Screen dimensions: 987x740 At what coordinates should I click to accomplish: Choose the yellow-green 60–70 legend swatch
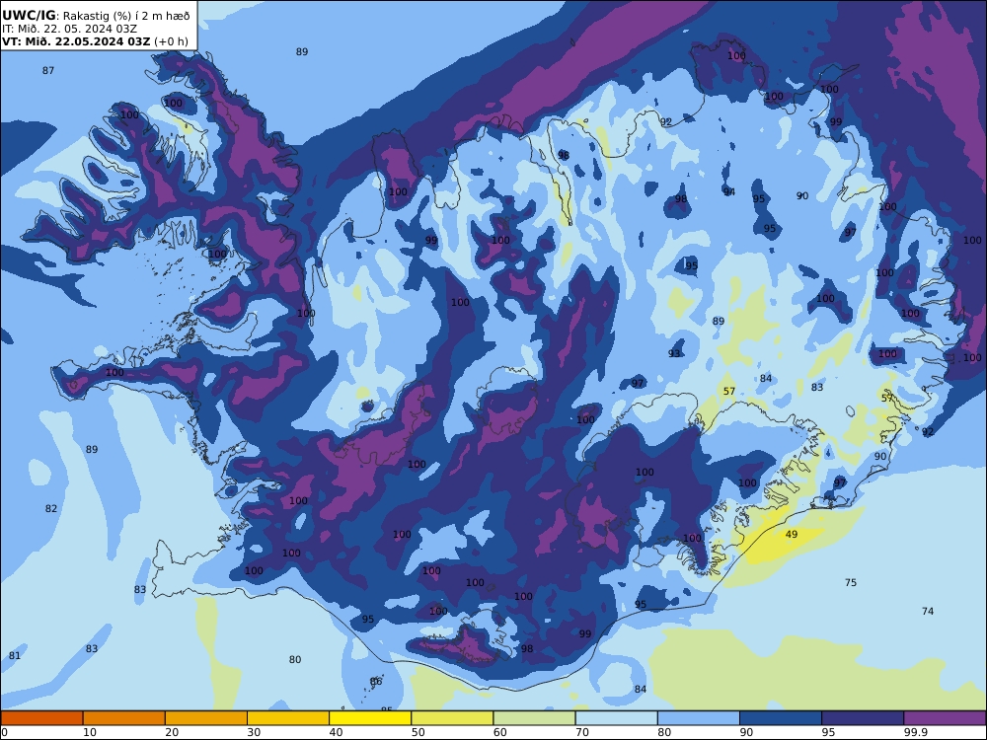534,718
